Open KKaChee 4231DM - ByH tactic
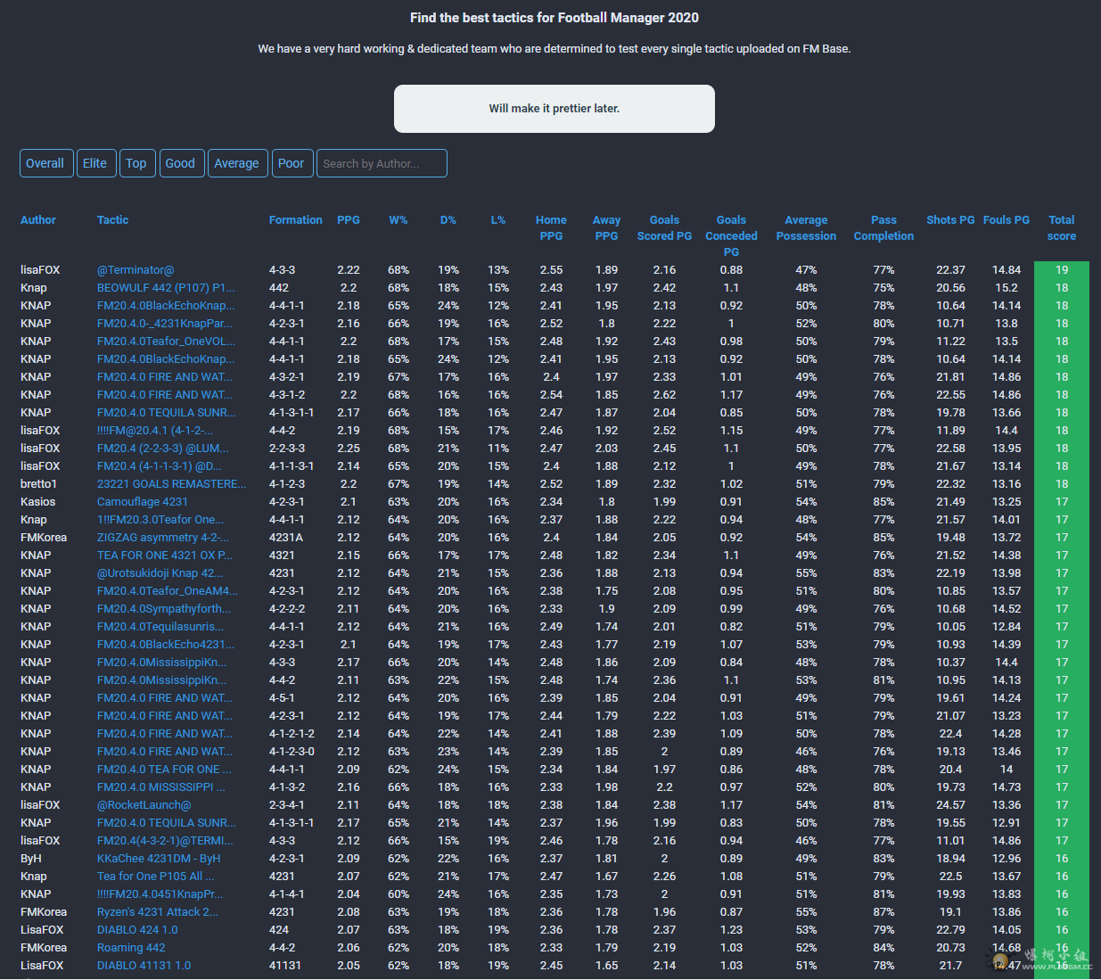This screenshot has height=980, width=1101. (159, 859)
